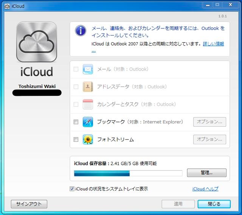242x215 pixels.
Task: Click the Safari compass bookmarks icon
Action: click(x=88, y=122)
